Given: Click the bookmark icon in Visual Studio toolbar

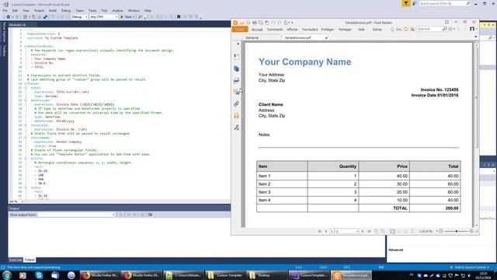Looking at the screenshot, I should coord(179,17).
